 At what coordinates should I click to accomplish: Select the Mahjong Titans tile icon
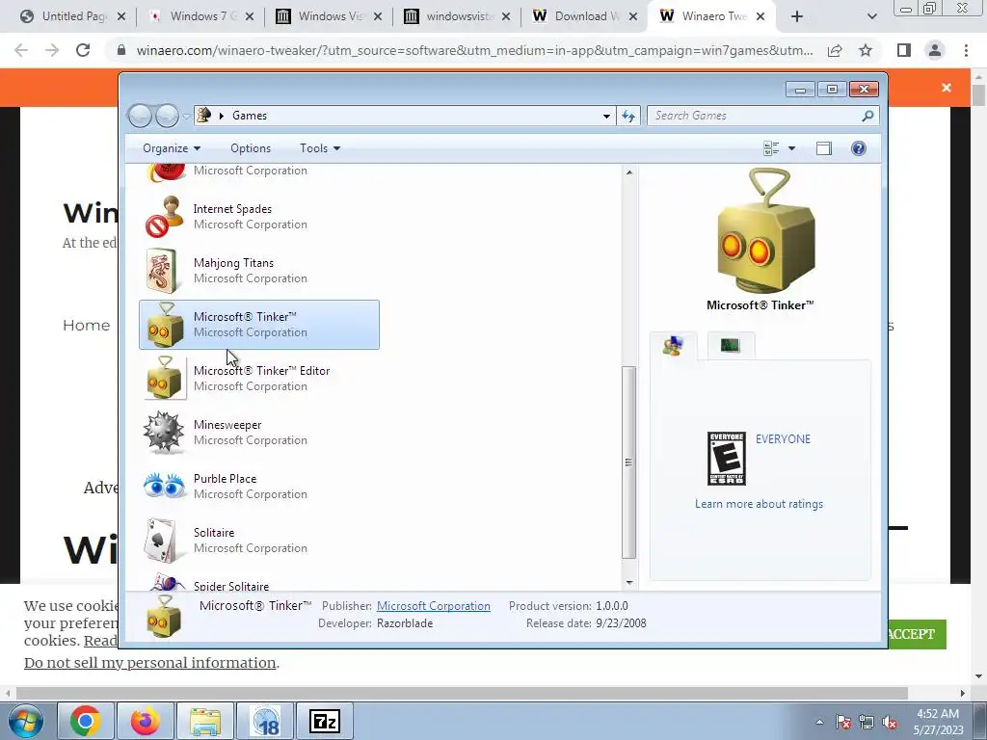pos(162,271)
